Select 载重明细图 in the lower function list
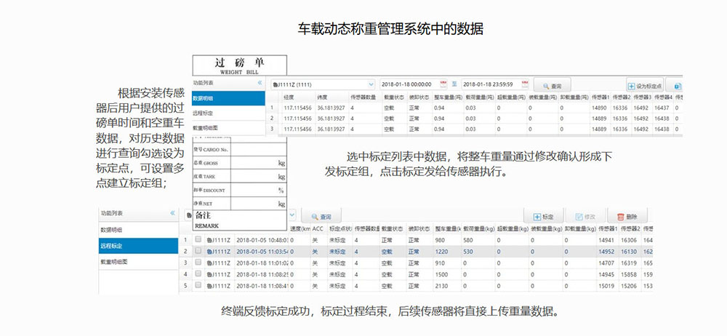Image resolution: width=727 pixels, height=336 pixels. (138, 262)
